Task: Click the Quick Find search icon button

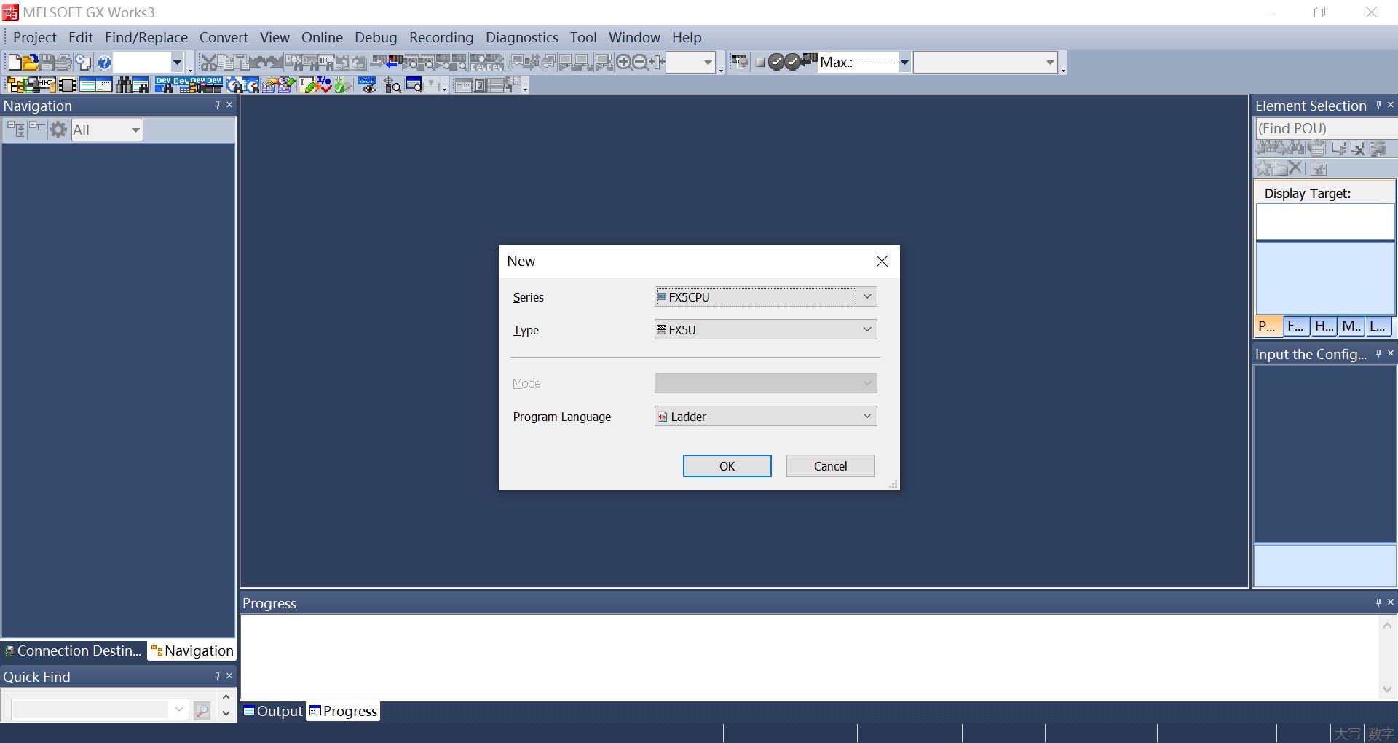Action: (x=202, y=710)
